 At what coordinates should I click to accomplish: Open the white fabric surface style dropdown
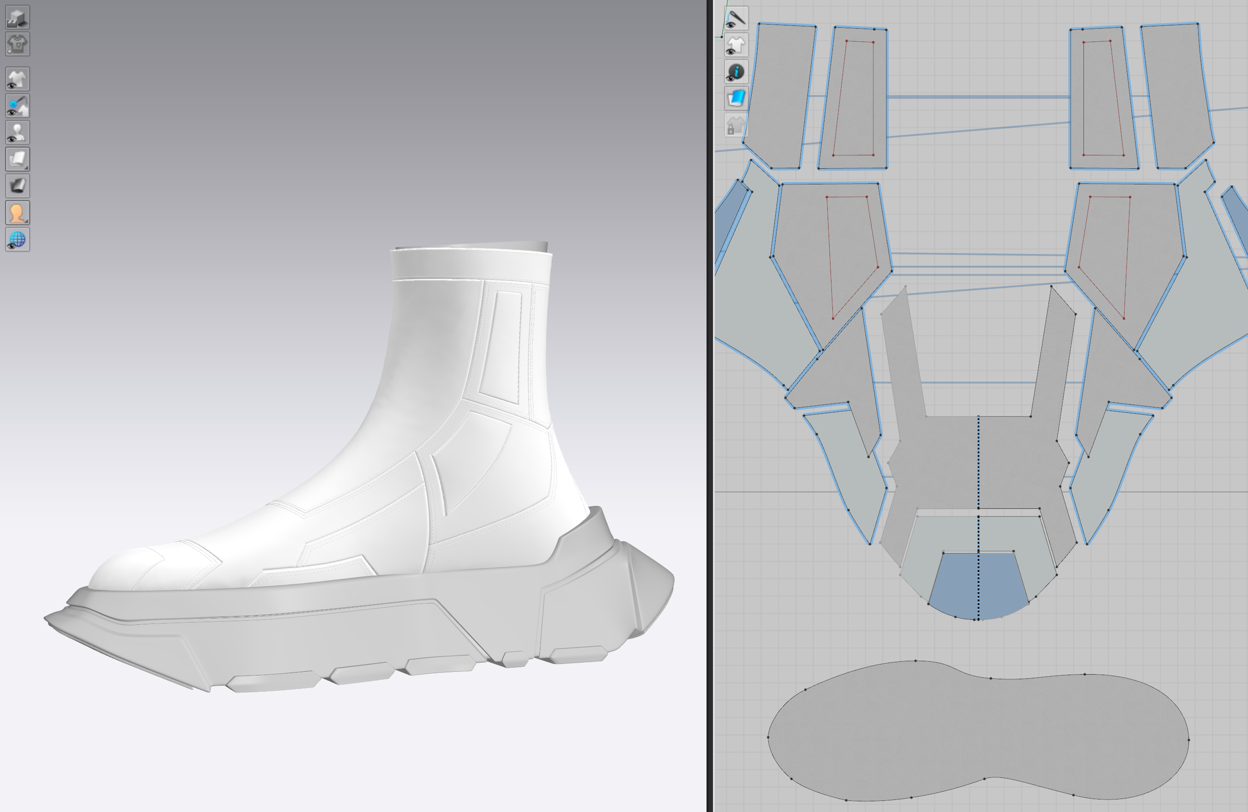pyautogui.click(x=17, y=159)
